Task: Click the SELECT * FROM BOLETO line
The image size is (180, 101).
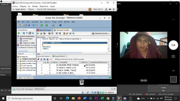Action: 75,43
